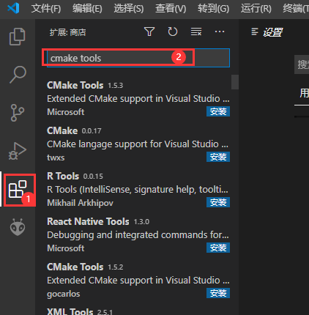Select the R Tools extension entry
Image resolution: width=309 pixels, height=315 pixels.
pos(138,190)
